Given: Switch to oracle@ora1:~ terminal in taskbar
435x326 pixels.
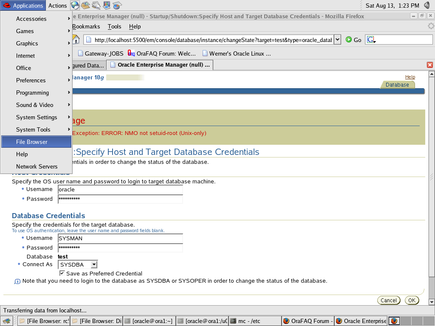Looking at the screenshot, I should [x=149, y=321].
